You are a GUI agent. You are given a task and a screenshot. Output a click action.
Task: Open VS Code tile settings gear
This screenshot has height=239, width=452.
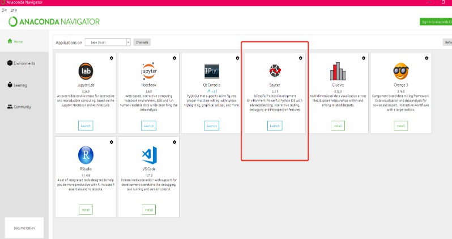[174, 142]
